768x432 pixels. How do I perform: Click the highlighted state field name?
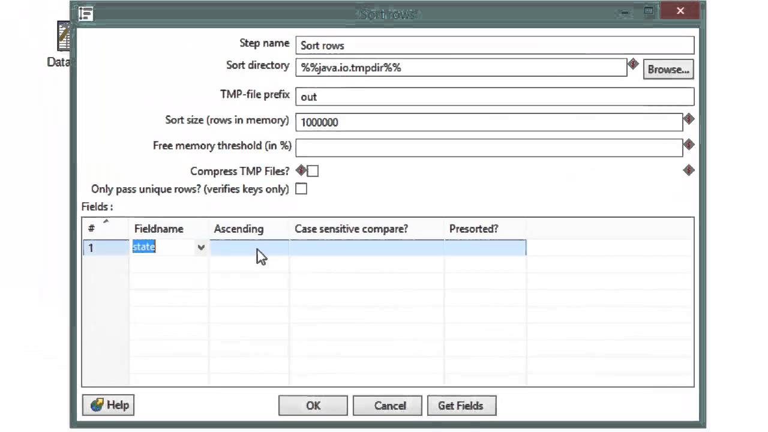[144, 247]
